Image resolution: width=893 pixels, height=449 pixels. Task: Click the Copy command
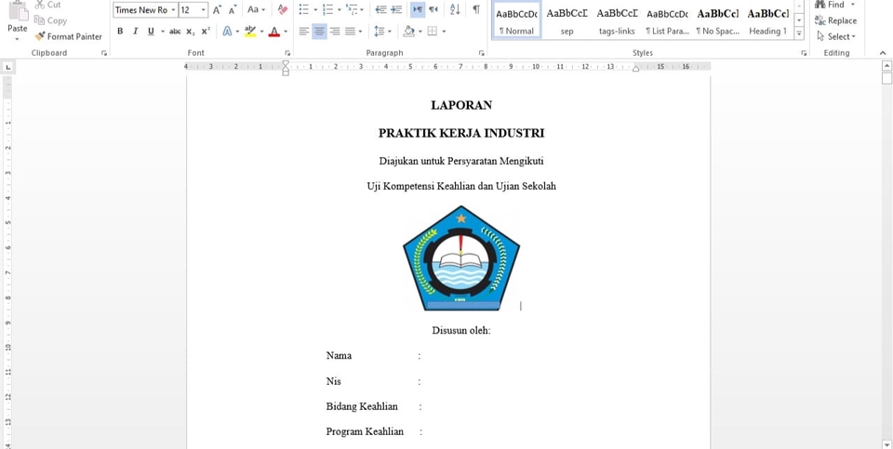(50, 20)
